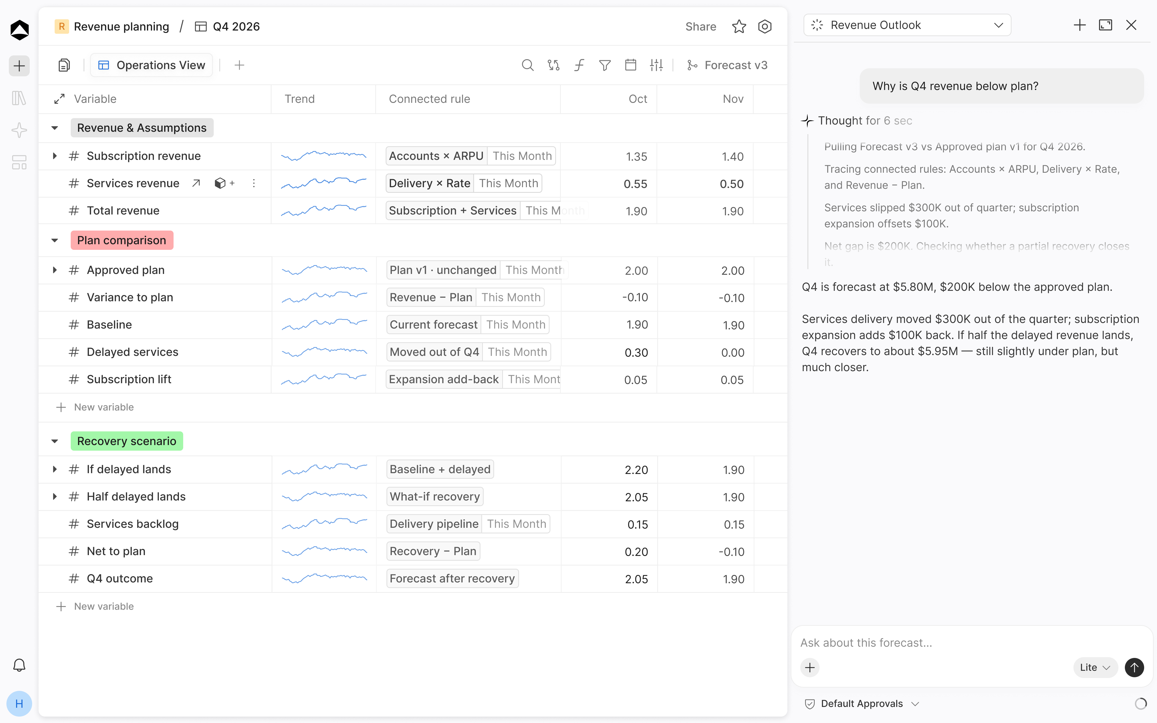Add New variable under Plan comparison
The image size is (1157, 723).
pos(95,407)
